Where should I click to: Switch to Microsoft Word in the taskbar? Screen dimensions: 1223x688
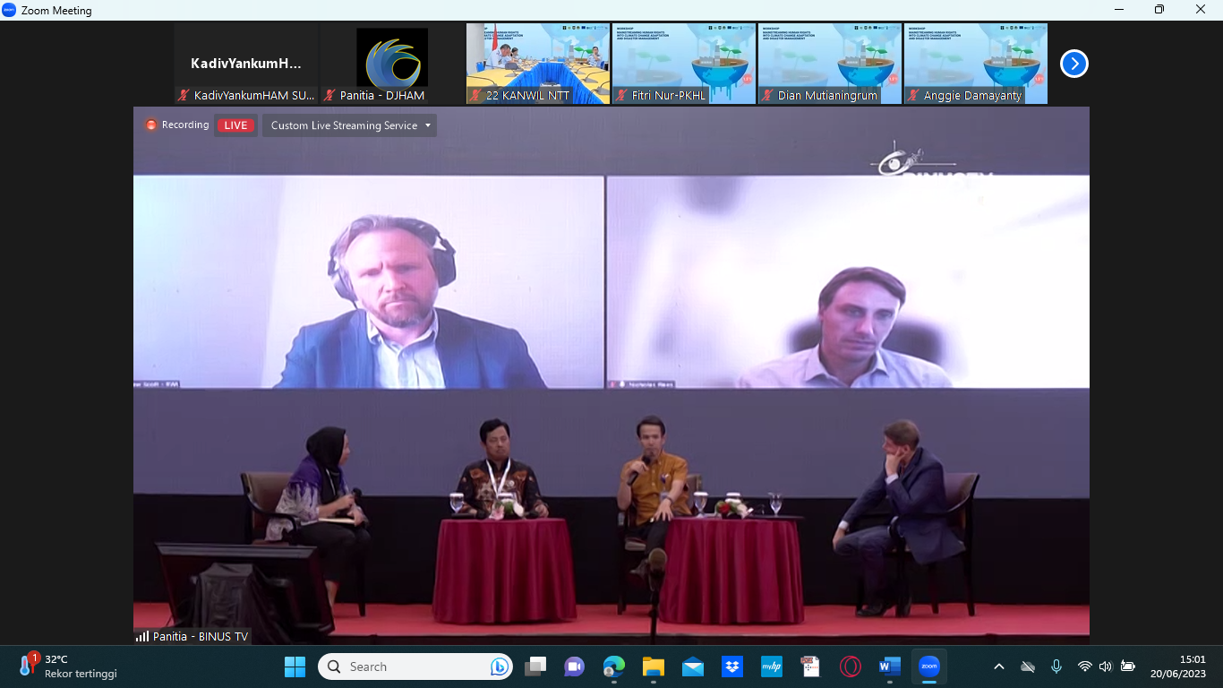890,666
